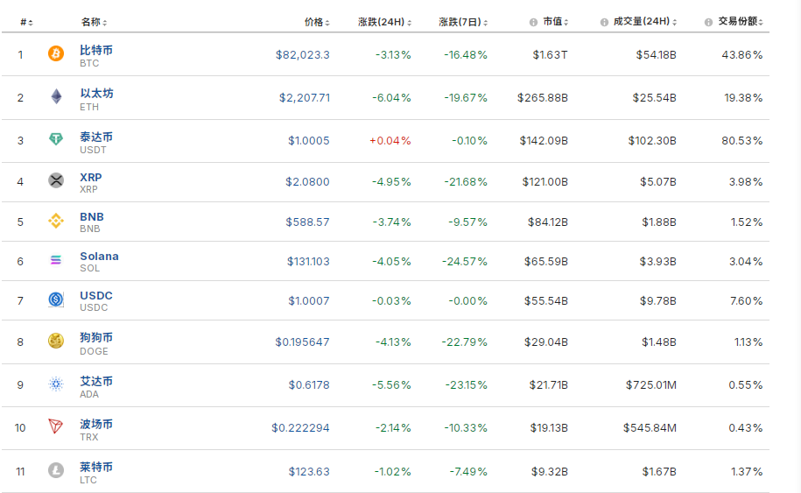Image resolution: width=801 pixels, height=493 pixels.
Task: Click the Dogecoin price $0.195647
Action: pyautogui.click(x=302, y=342)
